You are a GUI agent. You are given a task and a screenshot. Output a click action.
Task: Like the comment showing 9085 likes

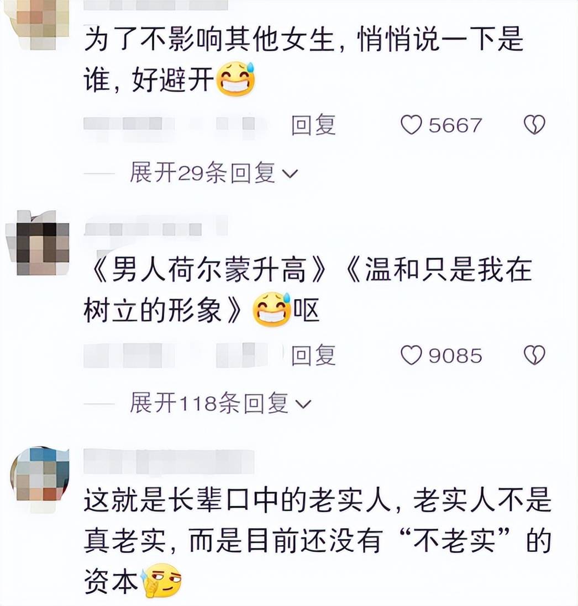411,355
